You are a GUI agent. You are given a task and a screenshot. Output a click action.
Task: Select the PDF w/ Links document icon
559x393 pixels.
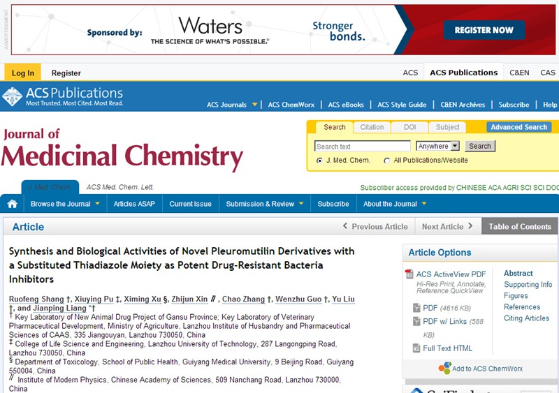[x=416, y=321]
